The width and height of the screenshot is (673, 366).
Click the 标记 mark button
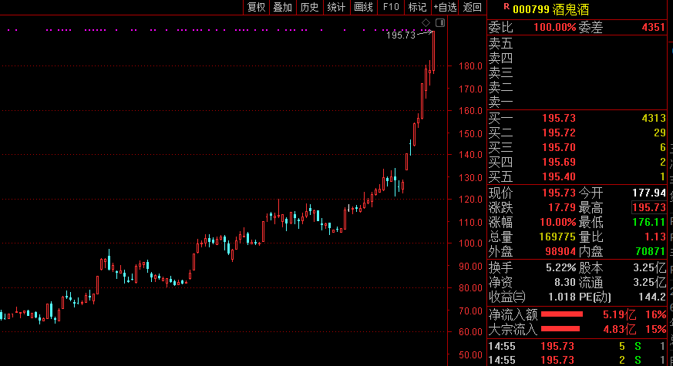pos(417,8)
